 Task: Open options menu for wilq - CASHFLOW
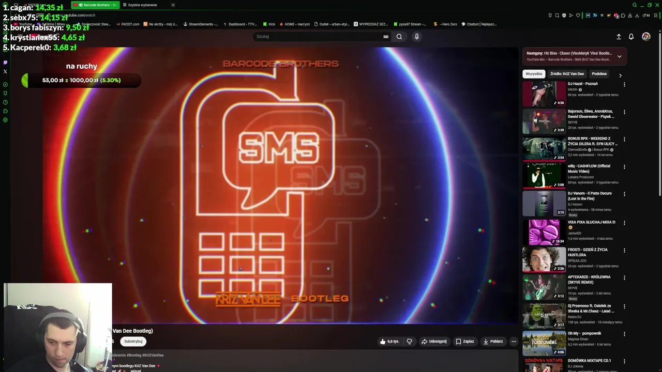tap(624, 167)
